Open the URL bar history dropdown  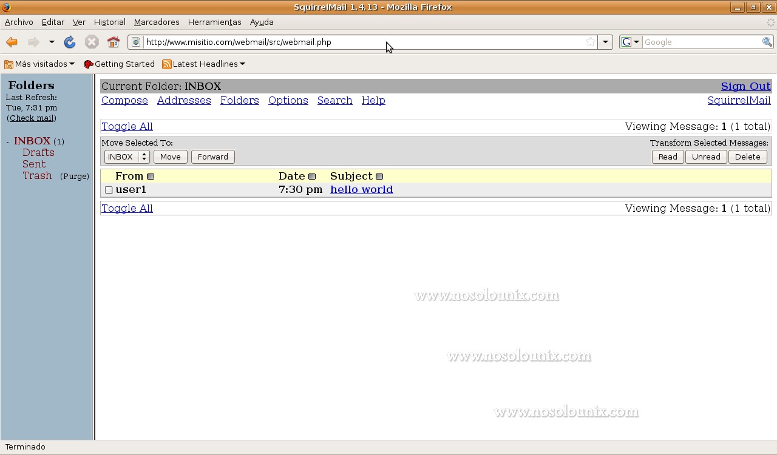tap(605, 42)
